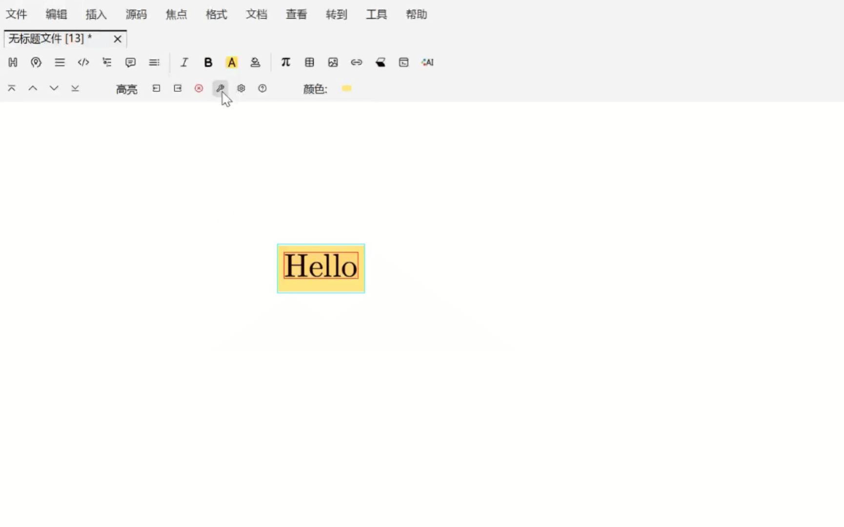Remove highlight using the red circle-x icon
844x527 pixels.
[199, 88]
